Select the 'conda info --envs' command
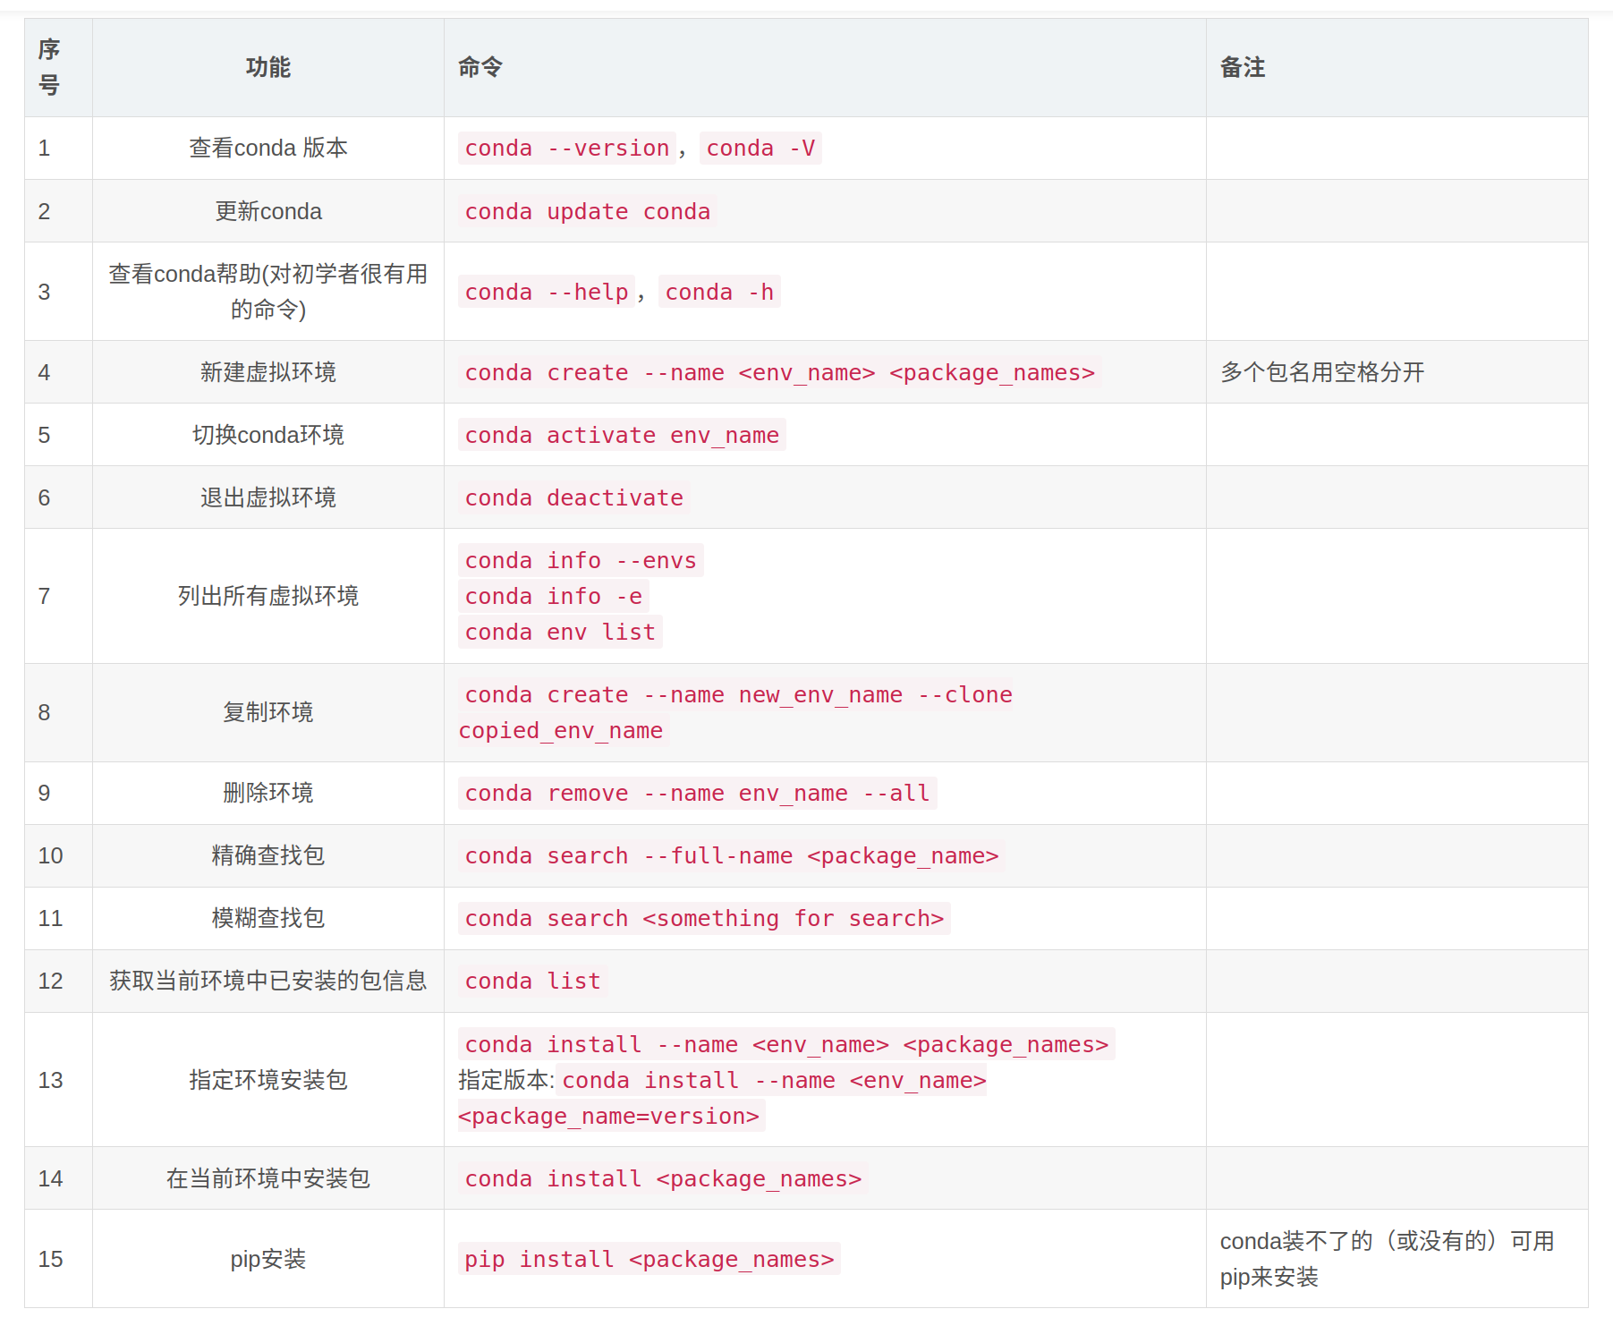 tap(581, 561)
